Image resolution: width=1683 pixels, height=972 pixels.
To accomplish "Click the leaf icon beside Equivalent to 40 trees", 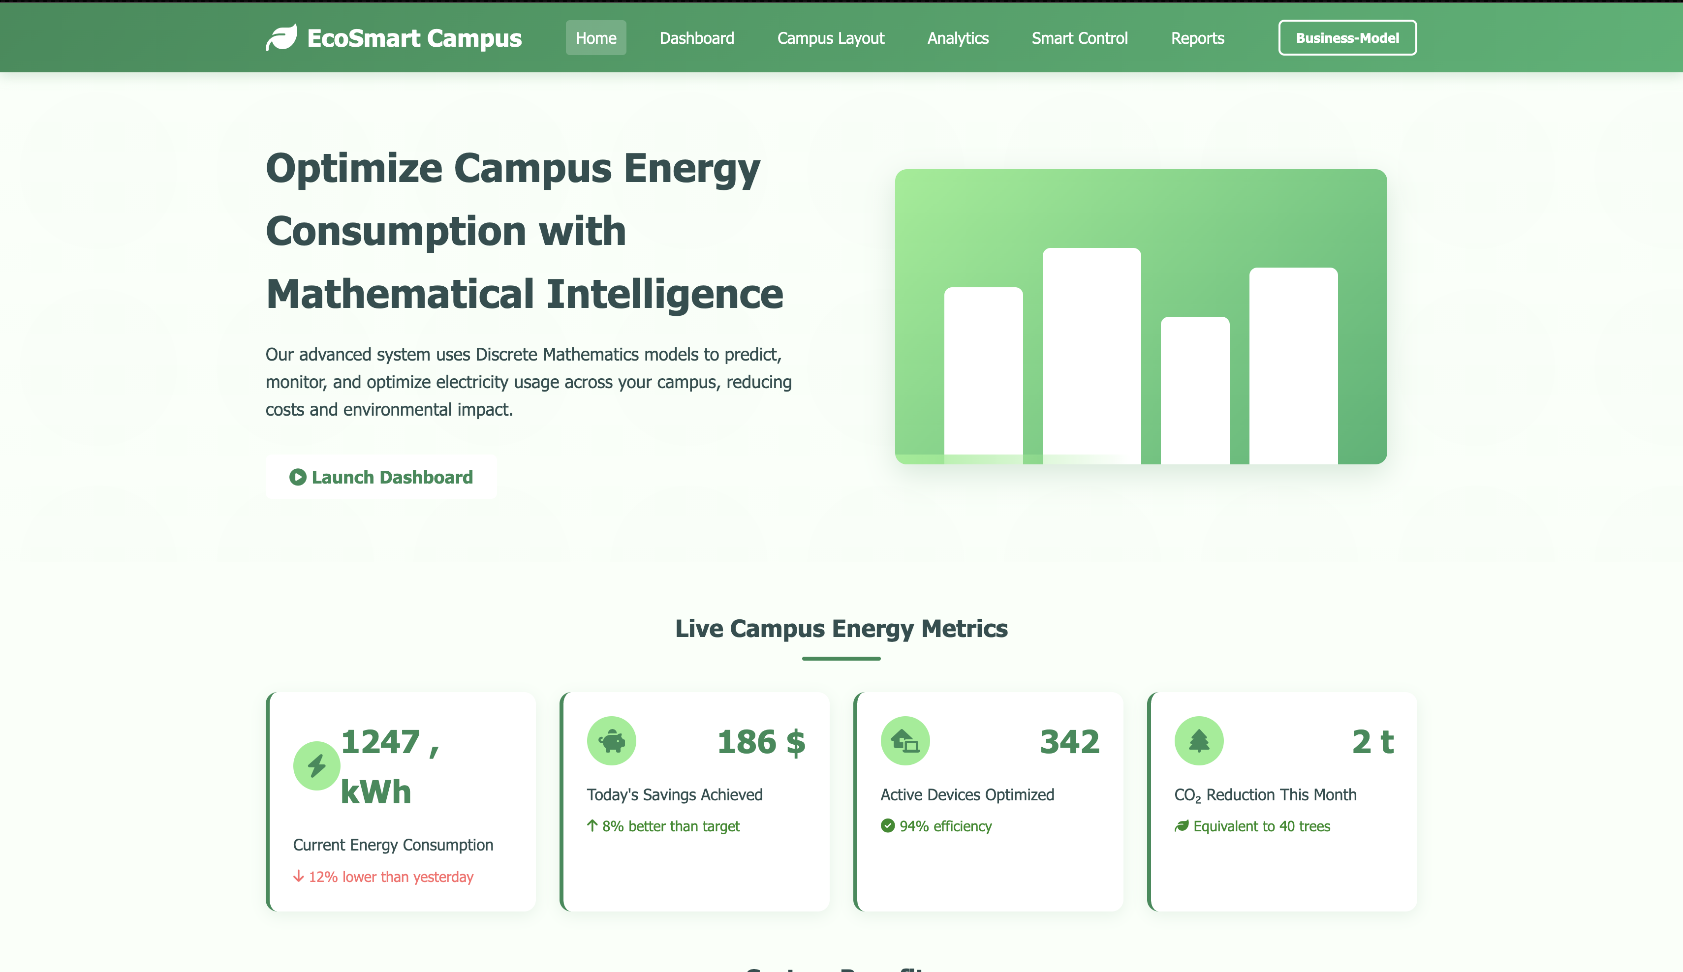I will point(1182,826).
